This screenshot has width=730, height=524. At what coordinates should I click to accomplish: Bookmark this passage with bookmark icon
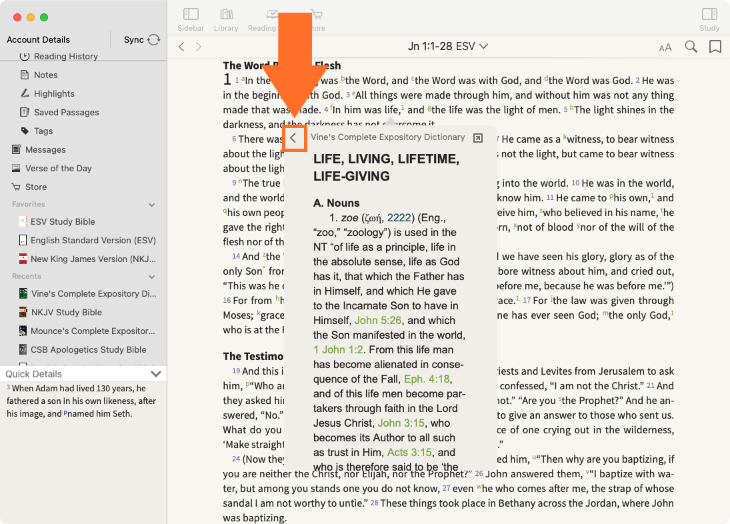coord(715,47)
